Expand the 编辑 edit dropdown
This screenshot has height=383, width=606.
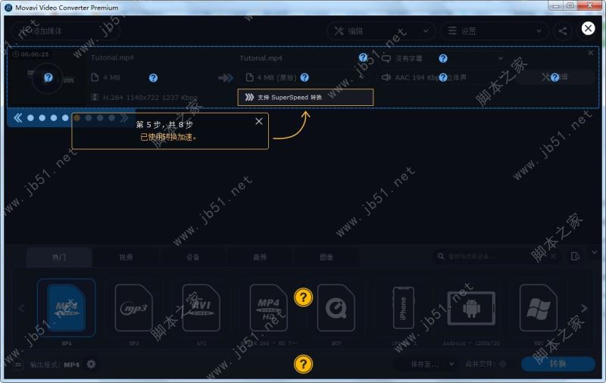click(x=381, y=31)
